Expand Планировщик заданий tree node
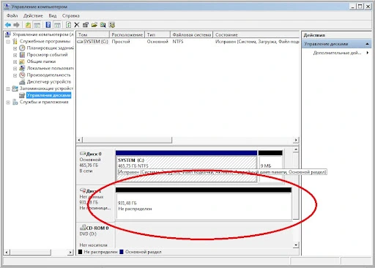 15,48
